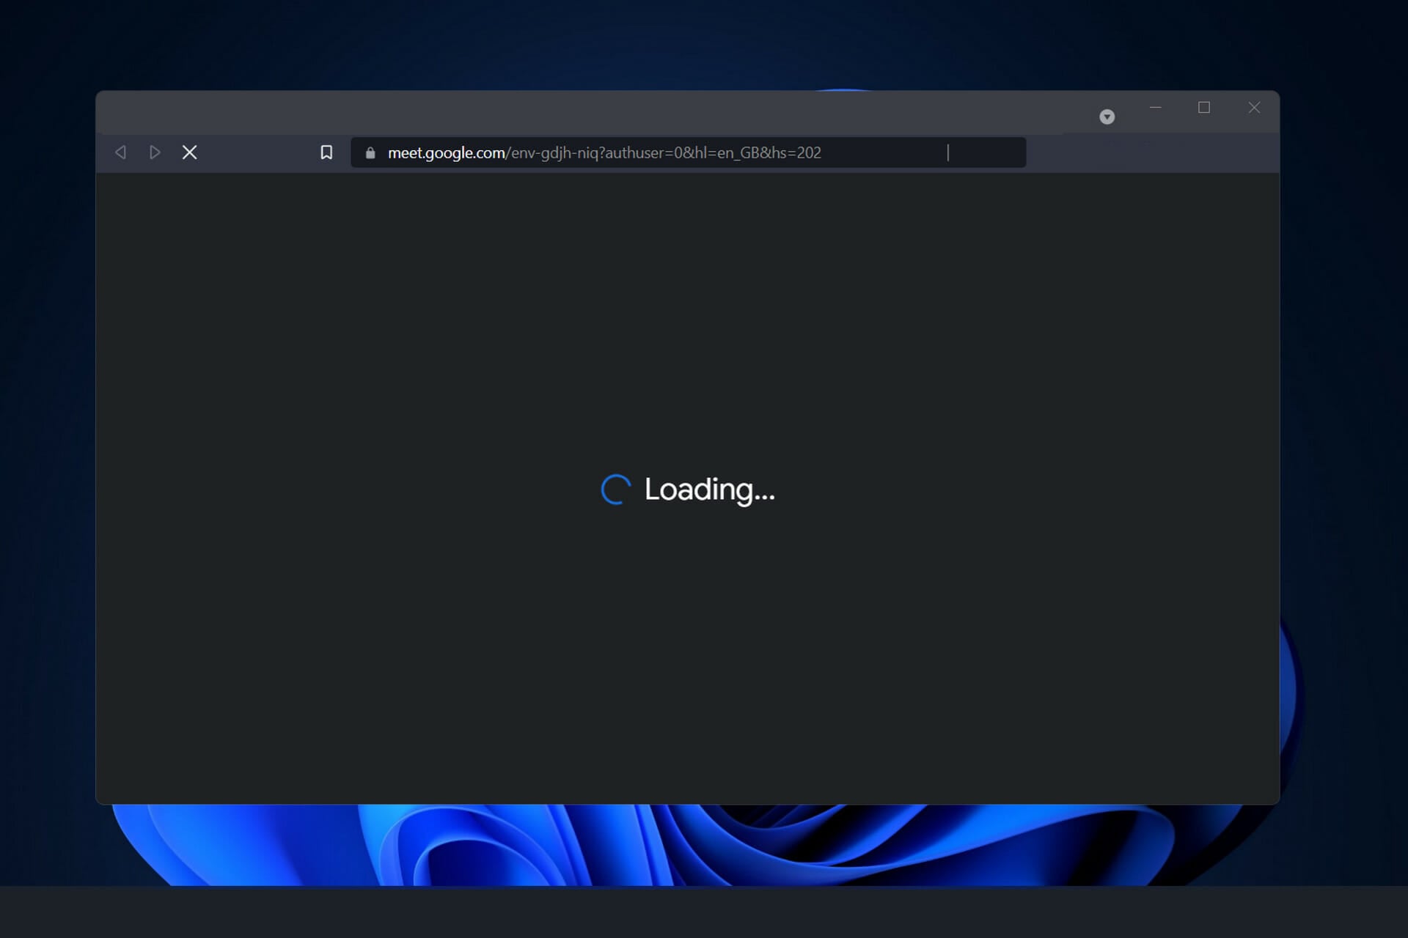Click the text cursor position in address bar

[x=947, y=152]
